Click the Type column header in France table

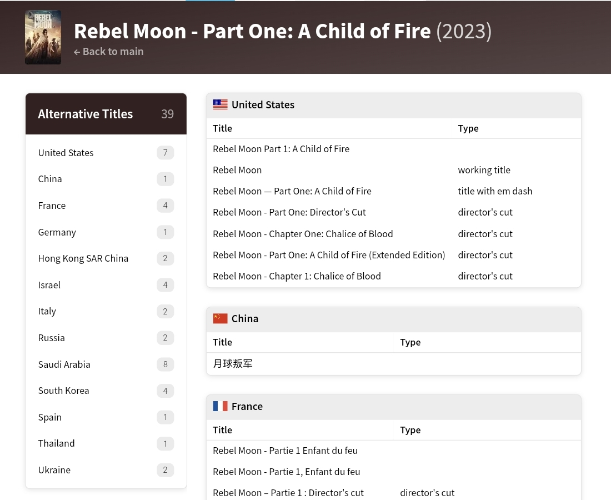(410, 429)
